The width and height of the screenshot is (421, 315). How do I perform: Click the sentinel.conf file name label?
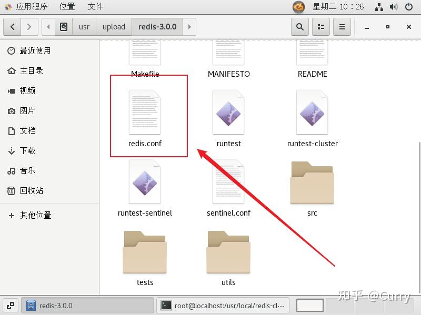tap(228, 213)
